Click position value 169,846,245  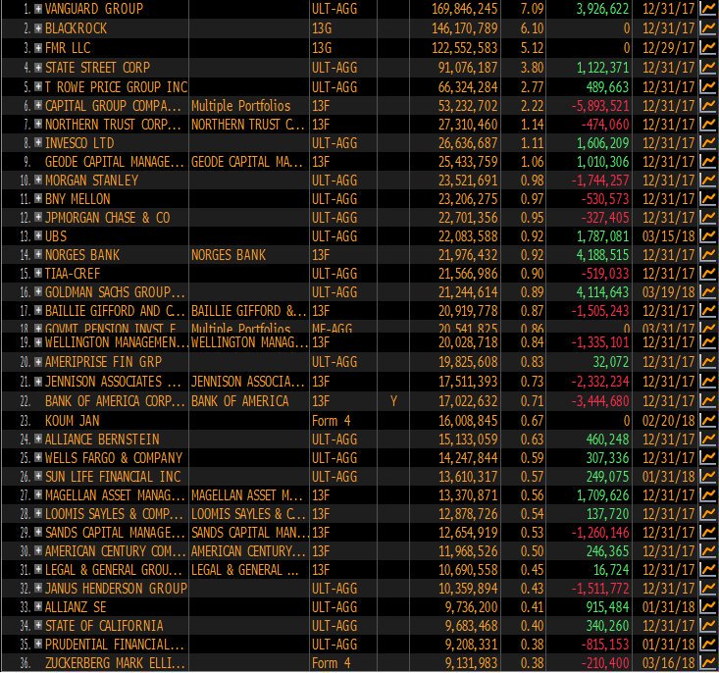point(465,9)
